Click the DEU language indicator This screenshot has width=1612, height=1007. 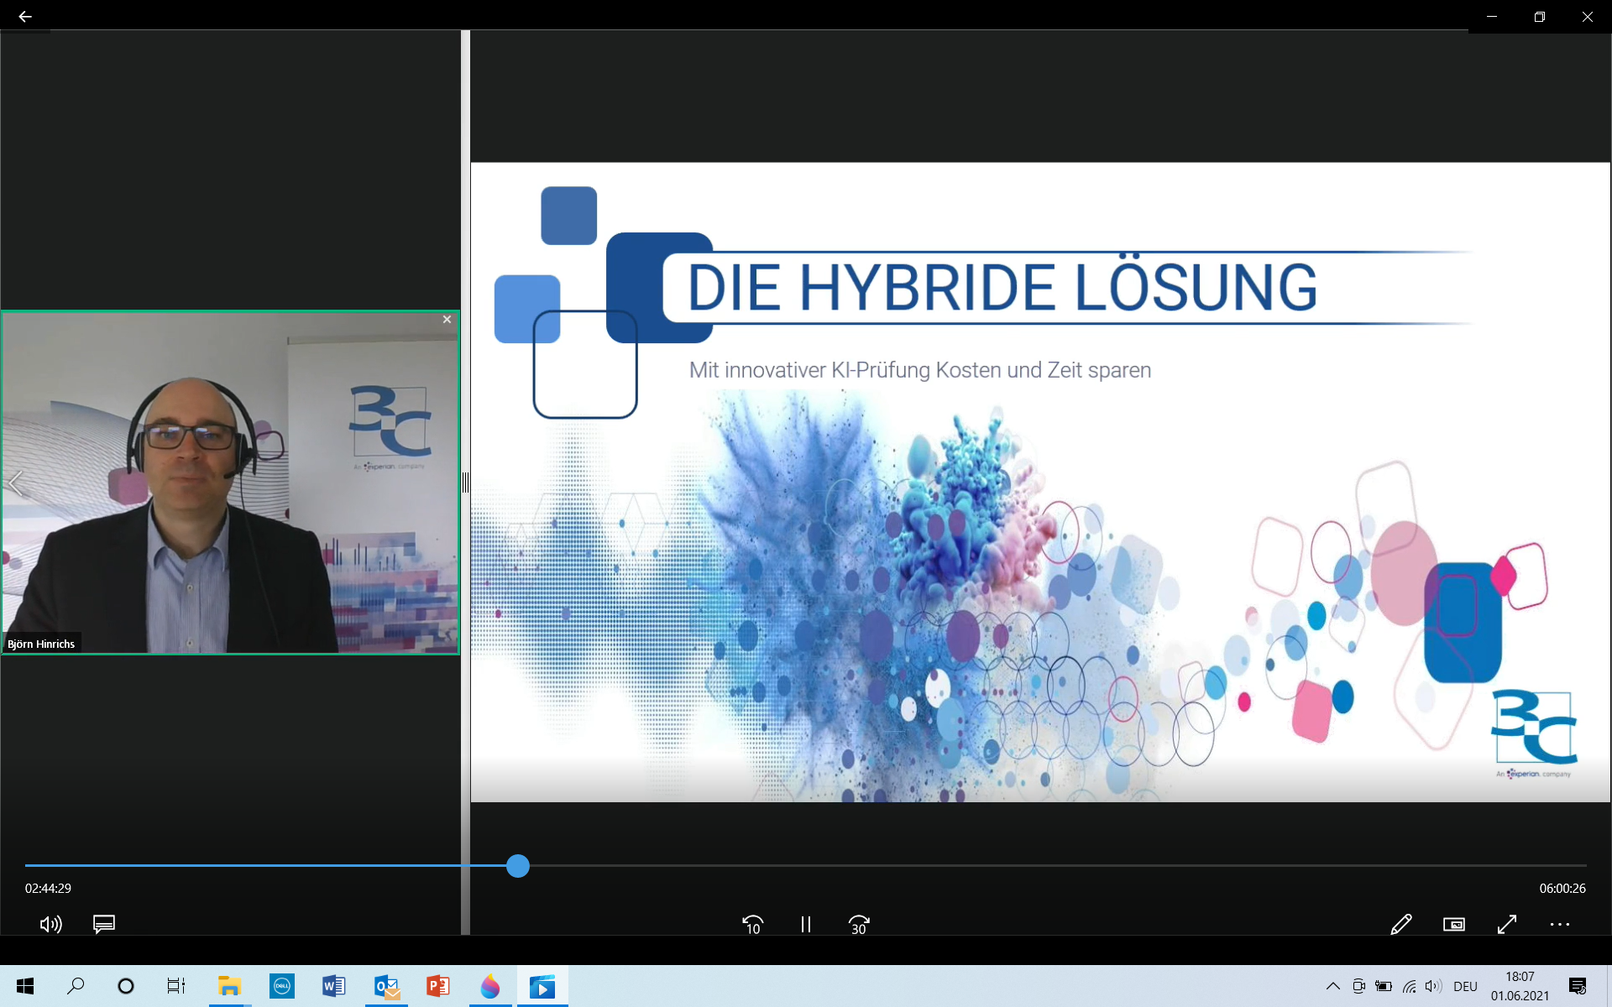click(1465, 986)
